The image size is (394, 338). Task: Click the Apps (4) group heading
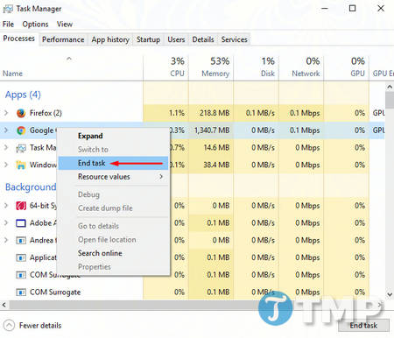coord(23,95)
